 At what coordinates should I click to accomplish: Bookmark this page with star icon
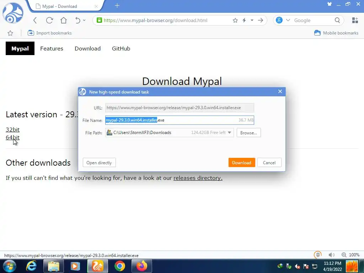[x=235, y=20]
